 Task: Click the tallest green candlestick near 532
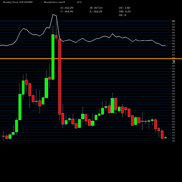point(53,57)
